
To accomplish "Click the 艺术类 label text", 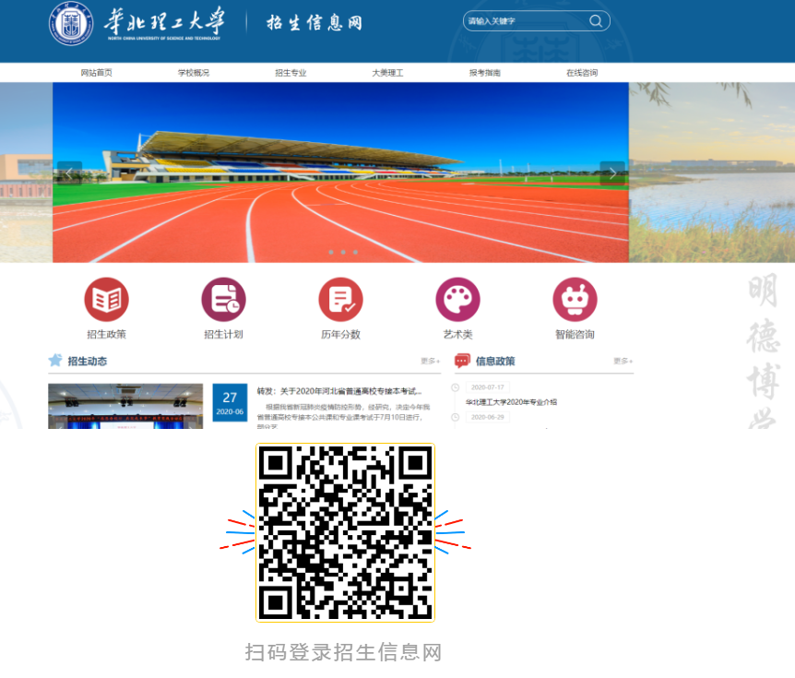I will [x=457, y=334].
